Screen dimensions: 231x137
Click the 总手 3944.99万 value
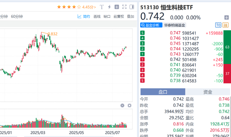(174, 112)
